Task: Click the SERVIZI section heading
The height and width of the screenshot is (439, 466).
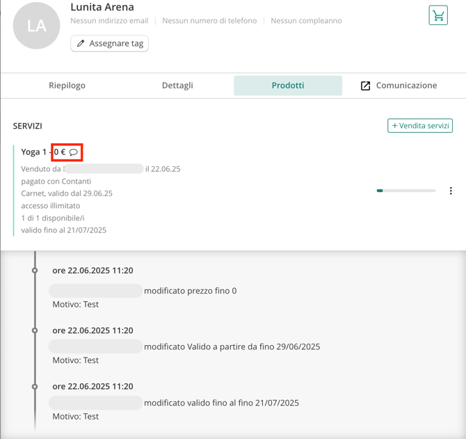Action: pyautogui.click(x=27, y=126)
